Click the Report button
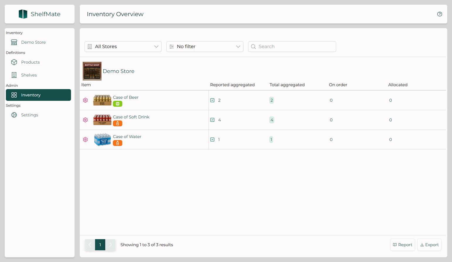 coord(402,245)
